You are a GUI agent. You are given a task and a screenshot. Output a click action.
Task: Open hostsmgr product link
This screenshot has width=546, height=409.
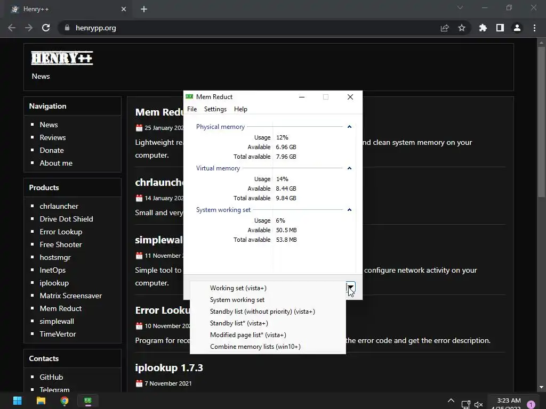click(x=55, y=257)
